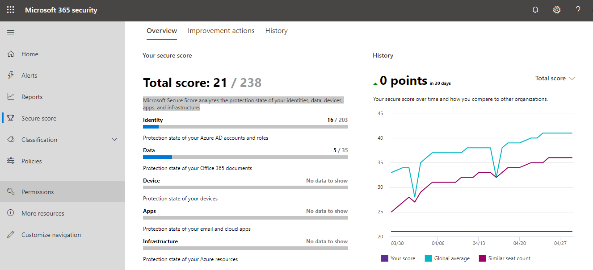This screenshot has width=593, height=270.
Task: Click the Your score line in chart
Action: 482,232
